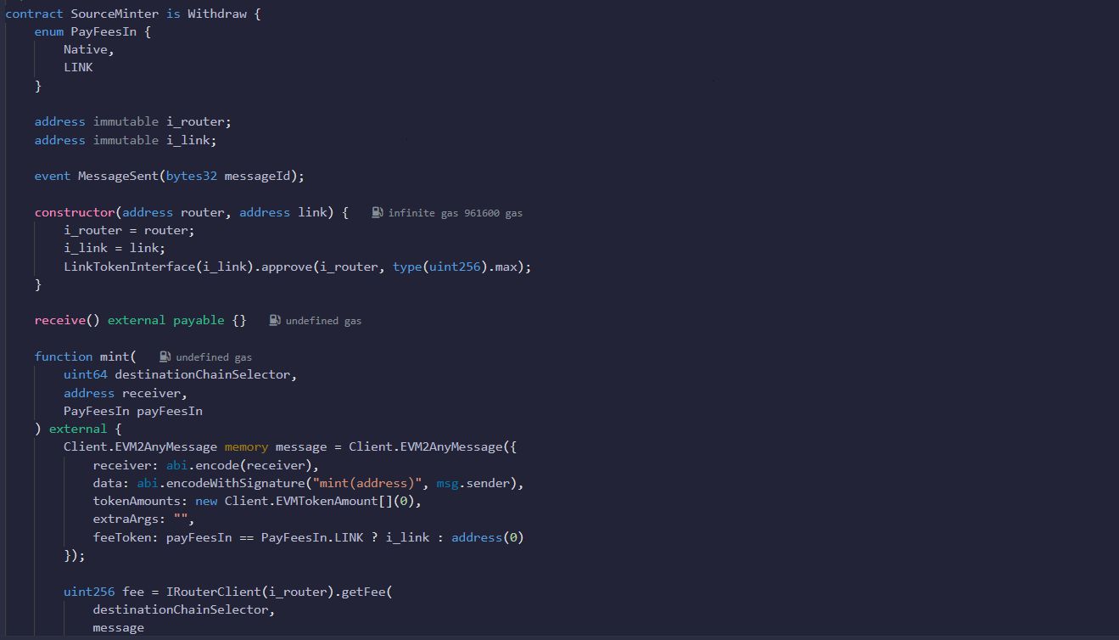Click 'getFee(' method call
The height and width of the screenshot is (640, 1119).
366,592
